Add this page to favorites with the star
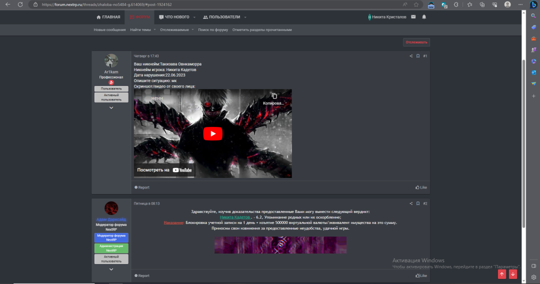540x284 pixels. pos(416,4)
